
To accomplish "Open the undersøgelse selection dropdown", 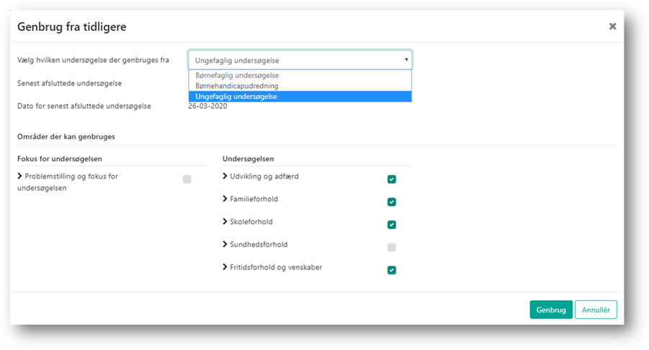I will pos(299,60).
